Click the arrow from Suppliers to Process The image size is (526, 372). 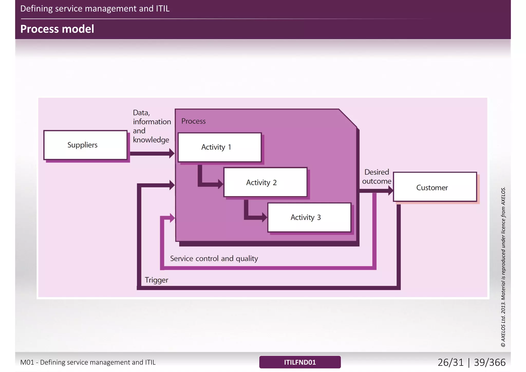152,154
